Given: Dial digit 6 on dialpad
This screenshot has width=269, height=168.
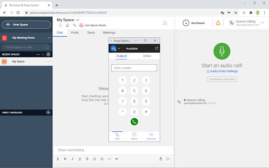Looking at the screenshot, I should pos(146,91).
